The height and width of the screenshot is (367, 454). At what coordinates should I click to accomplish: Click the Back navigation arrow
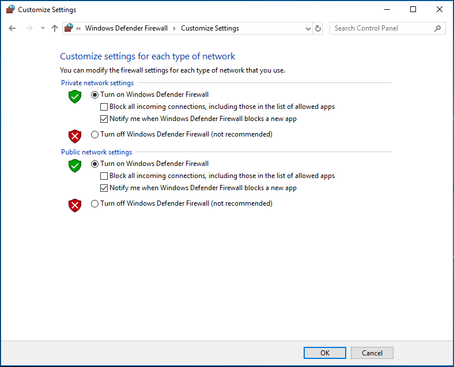(12, 28)
